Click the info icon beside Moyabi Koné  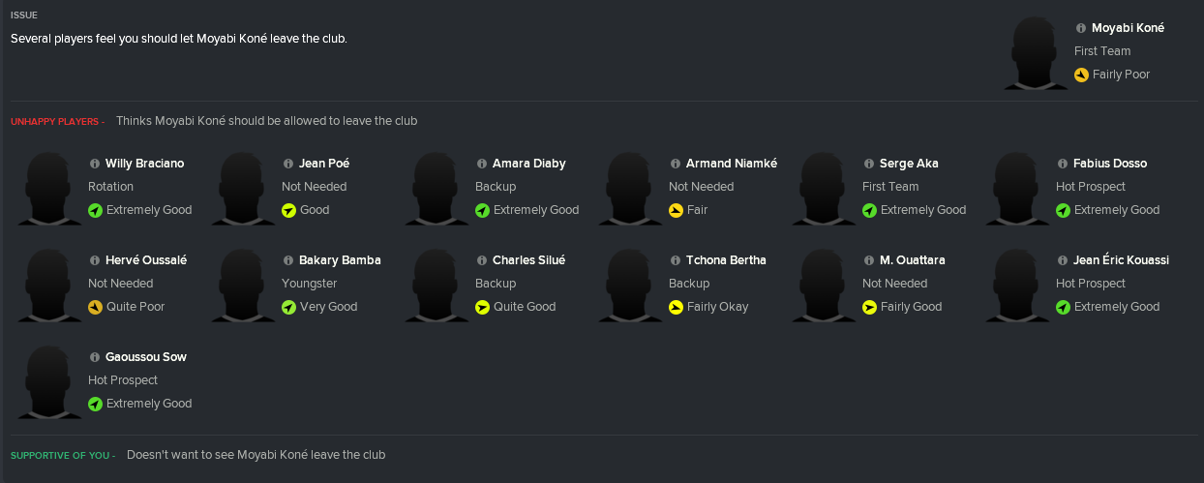1081,28
